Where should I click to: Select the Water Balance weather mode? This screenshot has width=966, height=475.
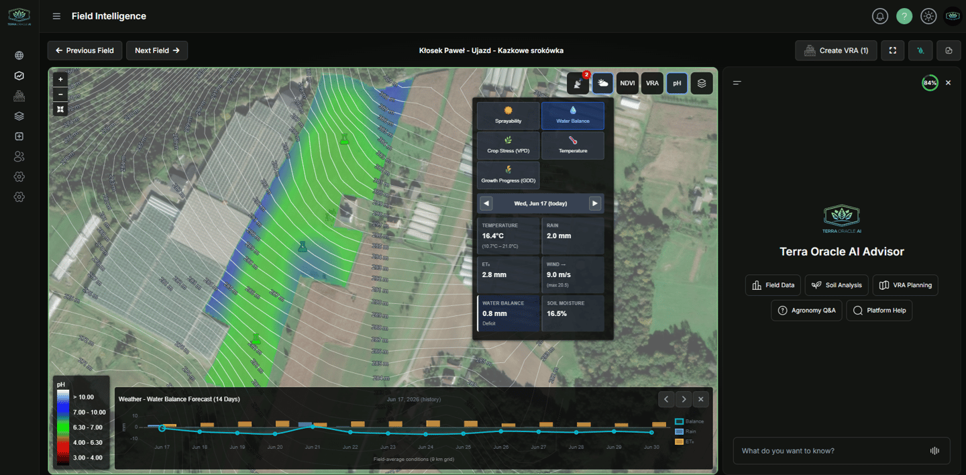(573, 115)
